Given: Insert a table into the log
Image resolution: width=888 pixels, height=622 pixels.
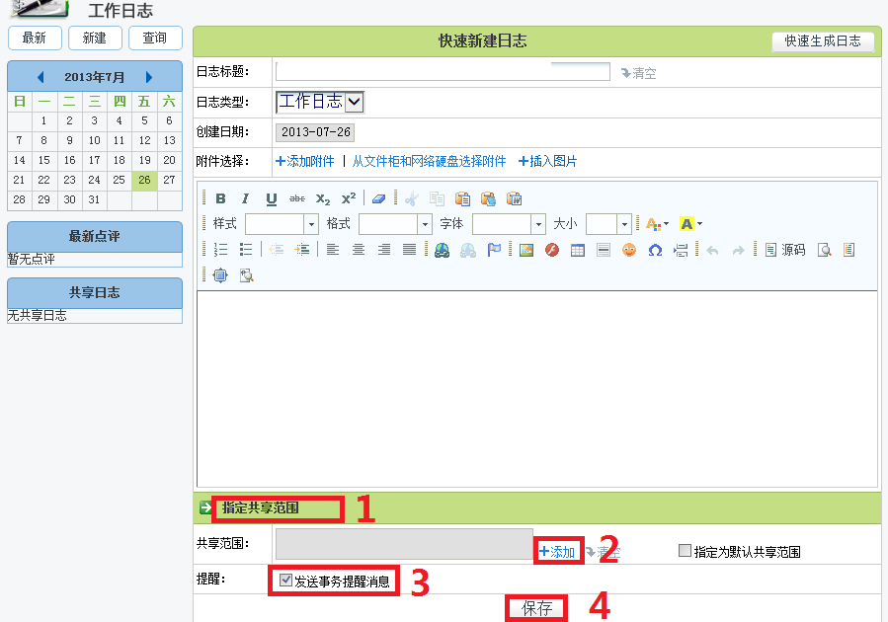Looking at the screenshot, I should [x=578, y=250].
